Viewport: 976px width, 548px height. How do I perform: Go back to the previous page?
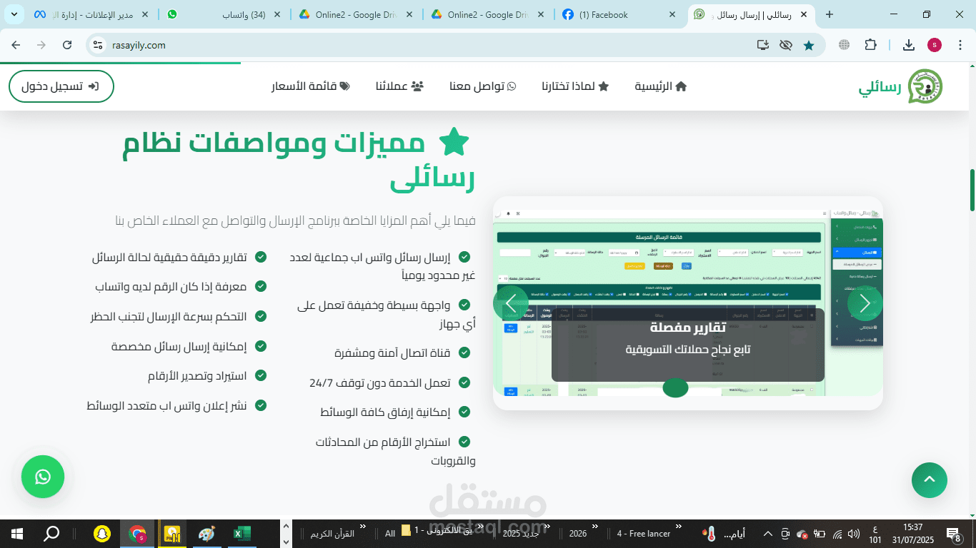[x=16, y=45]
